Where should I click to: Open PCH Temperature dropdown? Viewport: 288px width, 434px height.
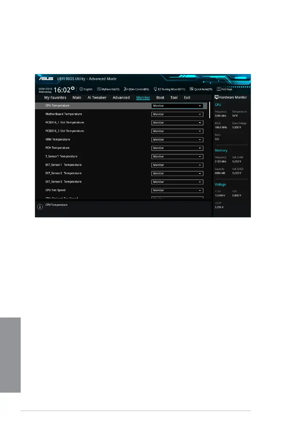point(177,148)
